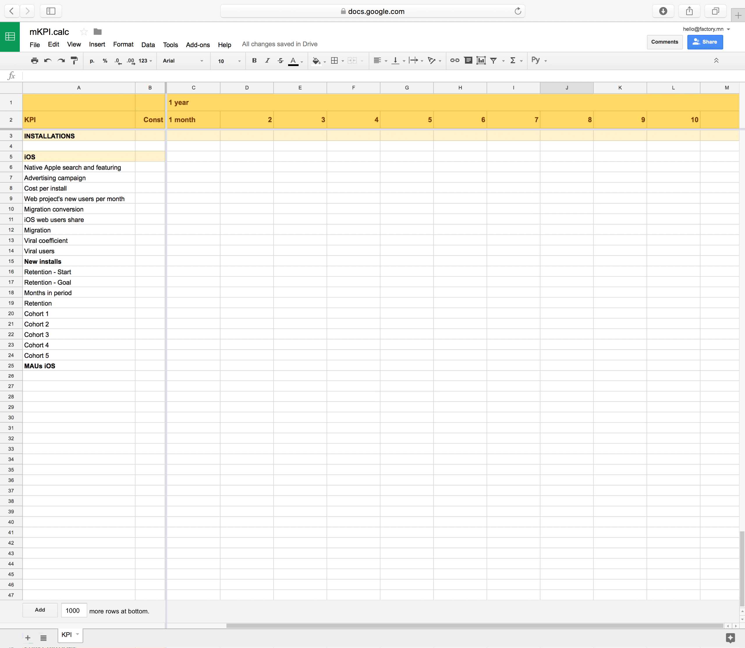Open the fill color picker
This screenshot has width=745, height=648.
click(316, 61)
